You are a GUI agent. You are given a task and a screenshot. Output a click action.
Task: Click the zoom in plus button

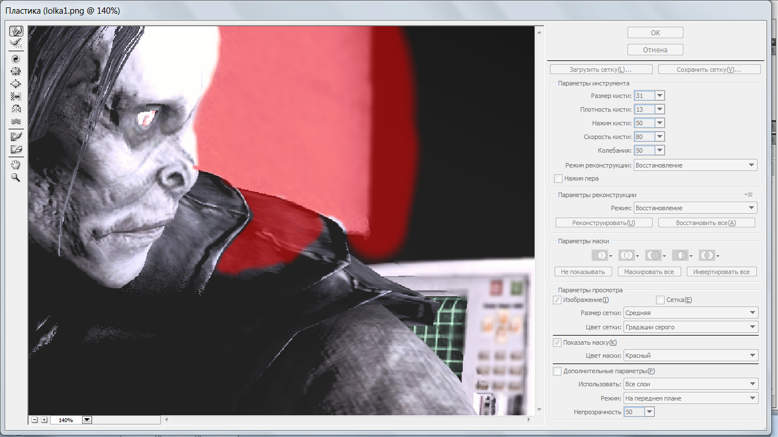(44, 420)
